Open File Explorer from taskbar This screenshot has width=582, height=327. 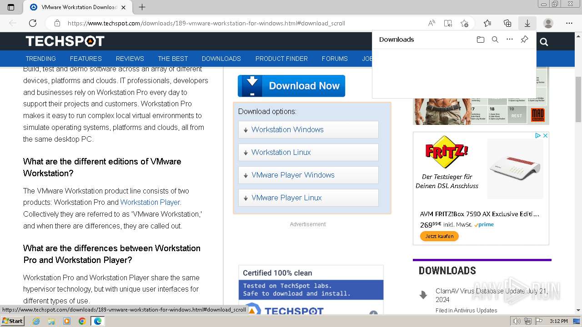[x=51, y=321]
